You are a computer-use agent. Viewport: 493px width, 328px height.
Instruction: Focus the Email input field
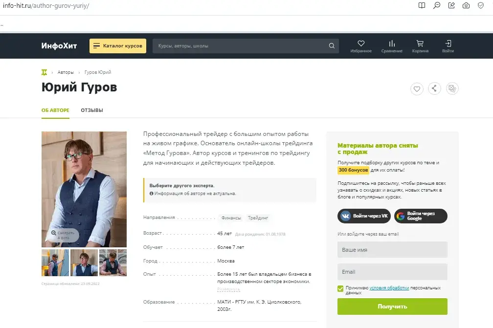pyautogui.click(x=392, y=272)
